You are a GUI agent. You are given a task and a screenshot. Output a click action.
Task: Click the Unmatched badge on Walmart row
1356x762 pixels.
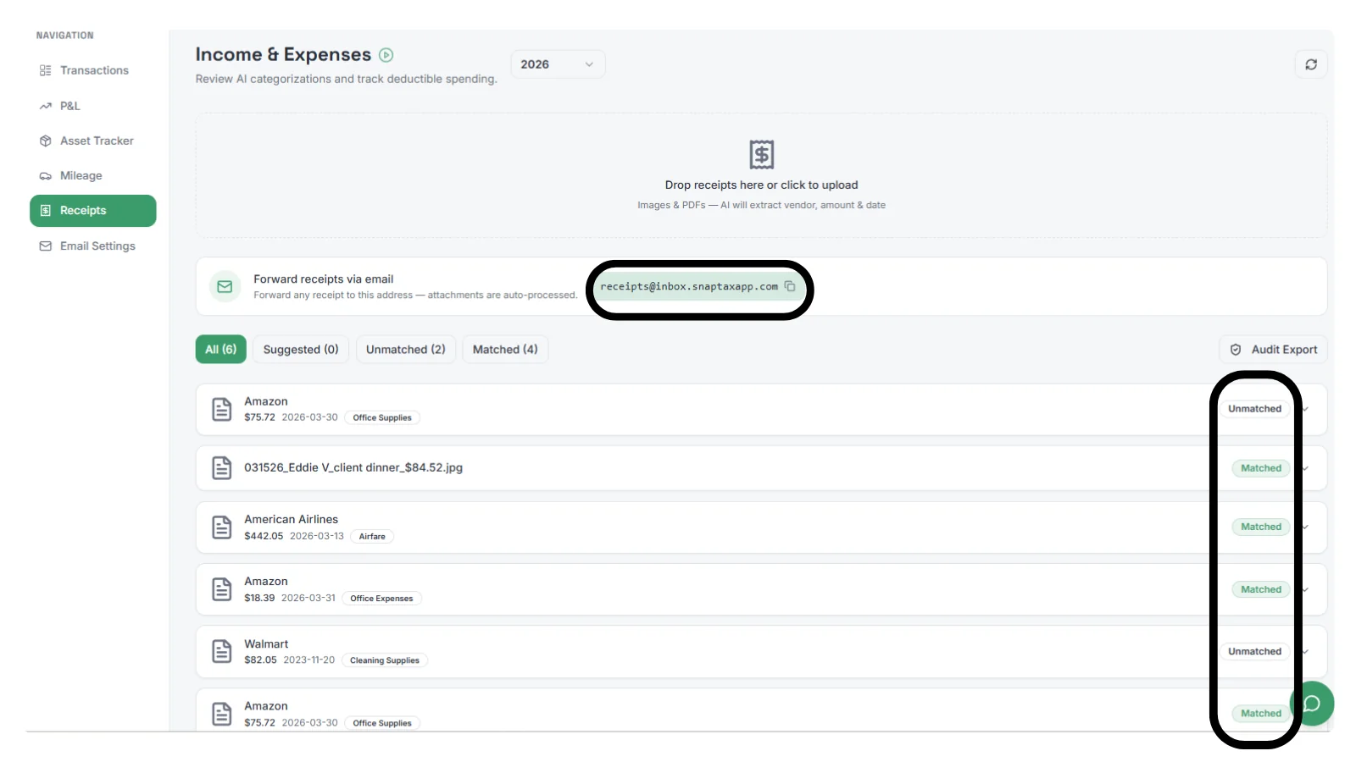[1255, 652]
